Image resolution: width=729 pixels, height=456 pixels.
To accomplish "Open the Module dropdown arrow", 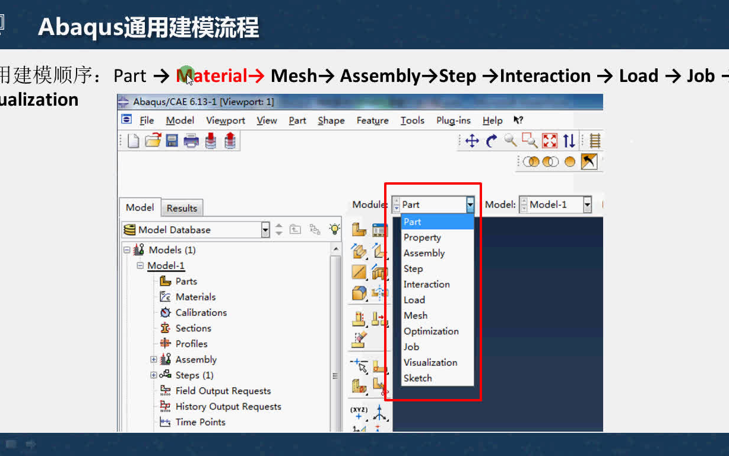I will [x=470, y=204].
